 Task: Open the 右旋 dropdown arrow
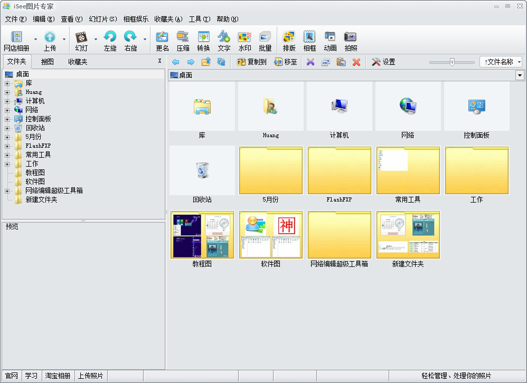pyautogui.click(x=145, y=39)
